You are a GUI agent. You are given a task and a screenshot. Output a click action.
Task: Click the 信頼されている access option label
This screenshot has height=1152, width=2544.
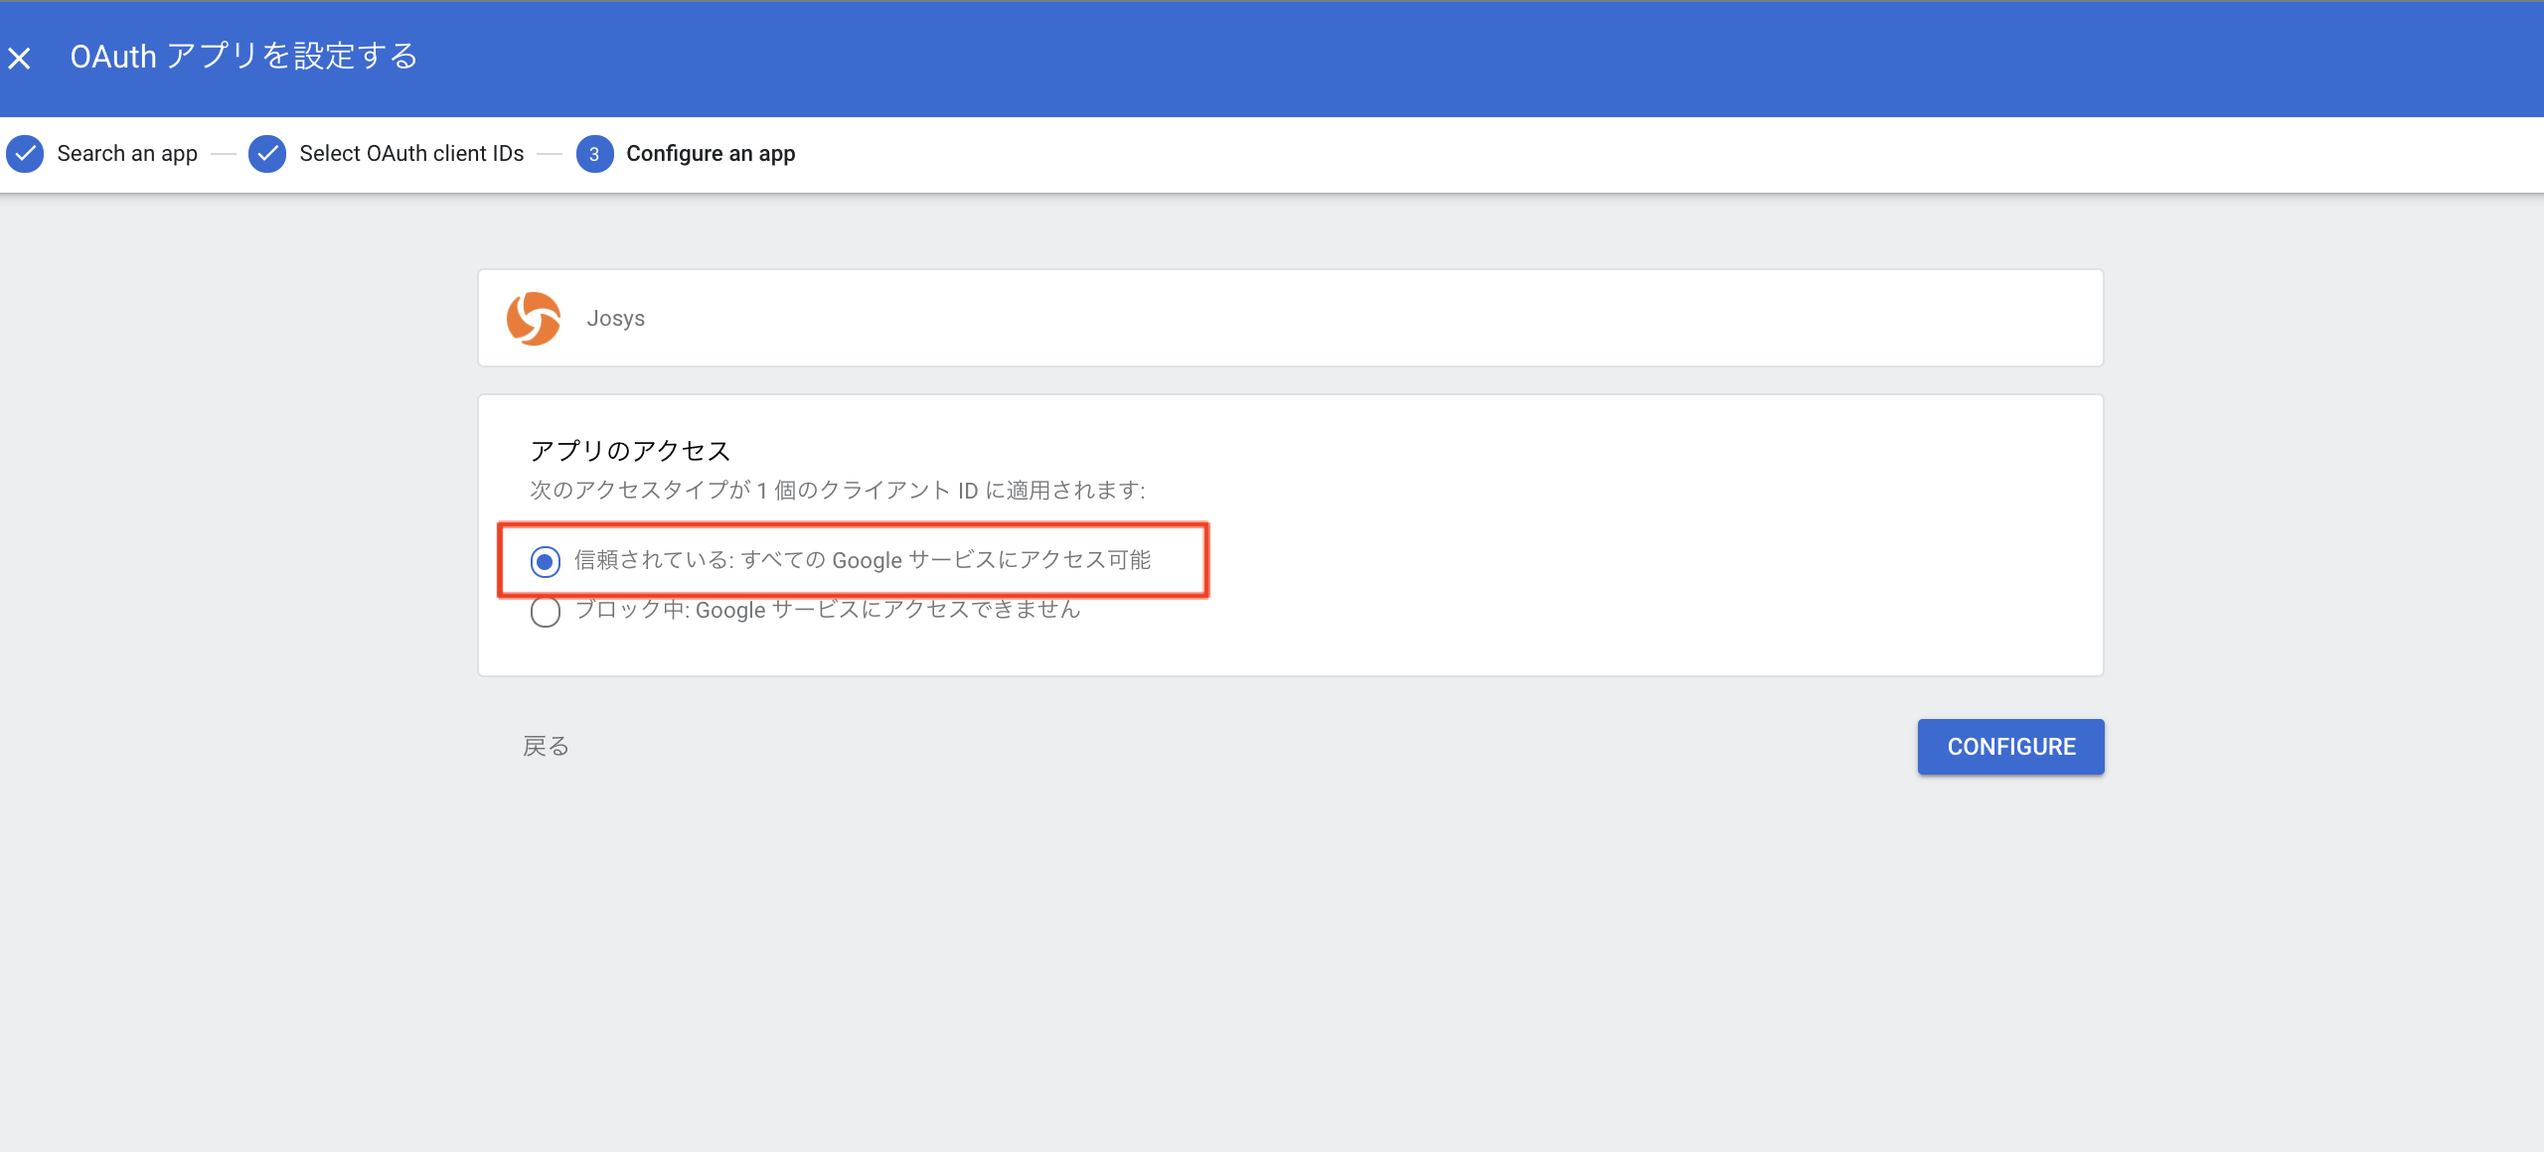862,560
